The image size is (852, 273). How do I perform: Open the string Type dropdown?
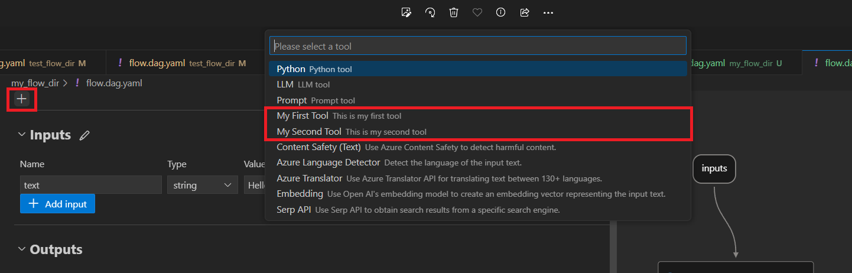(x=201, y=185)
